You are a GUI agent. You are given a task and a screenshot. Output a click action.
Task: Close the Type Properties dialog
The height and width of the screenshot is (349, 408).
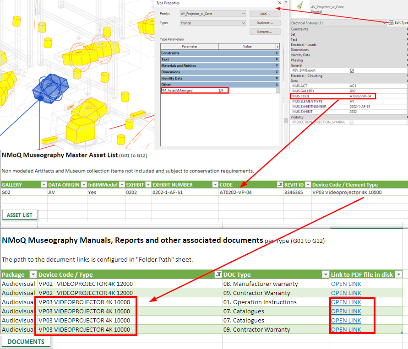click(279, 3)
